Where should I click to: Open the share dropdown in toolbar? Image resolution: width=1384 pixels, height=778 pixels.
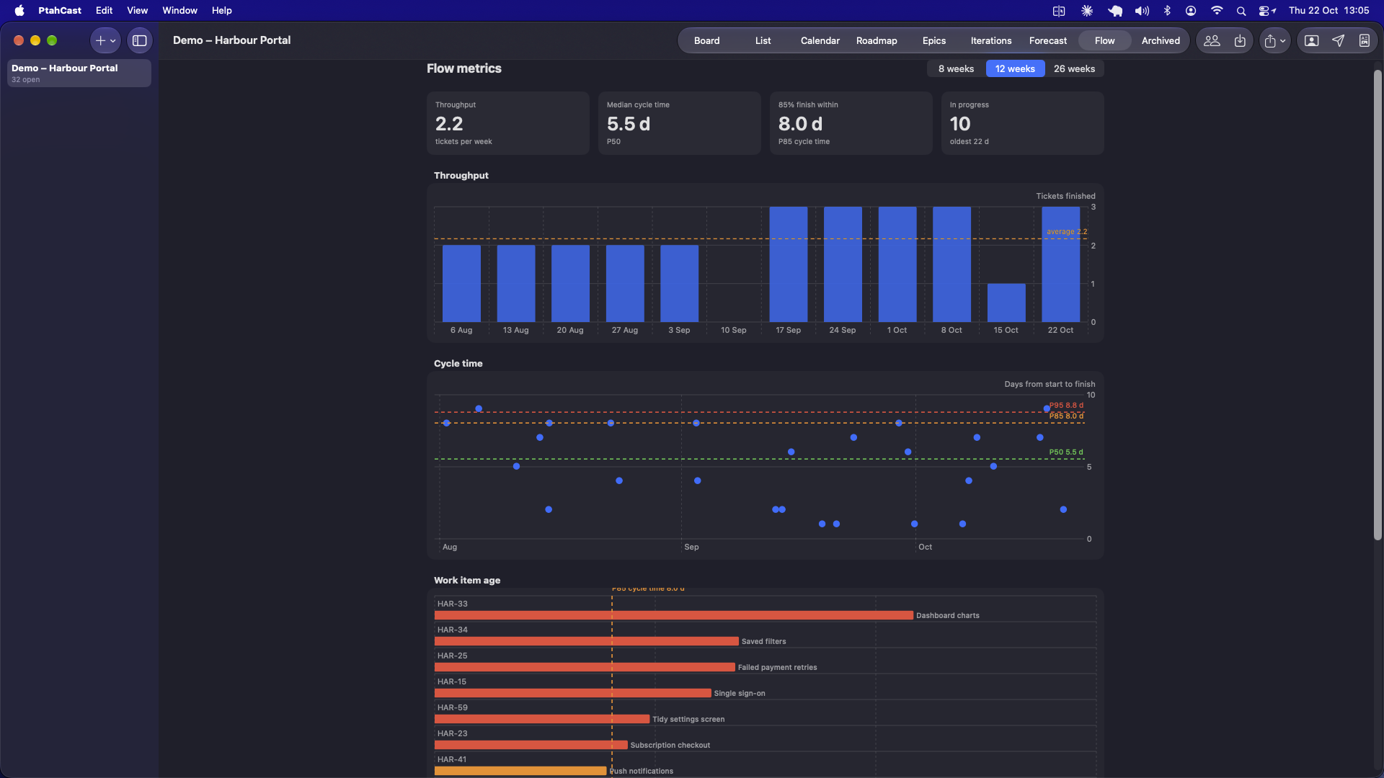point(1274,41)
